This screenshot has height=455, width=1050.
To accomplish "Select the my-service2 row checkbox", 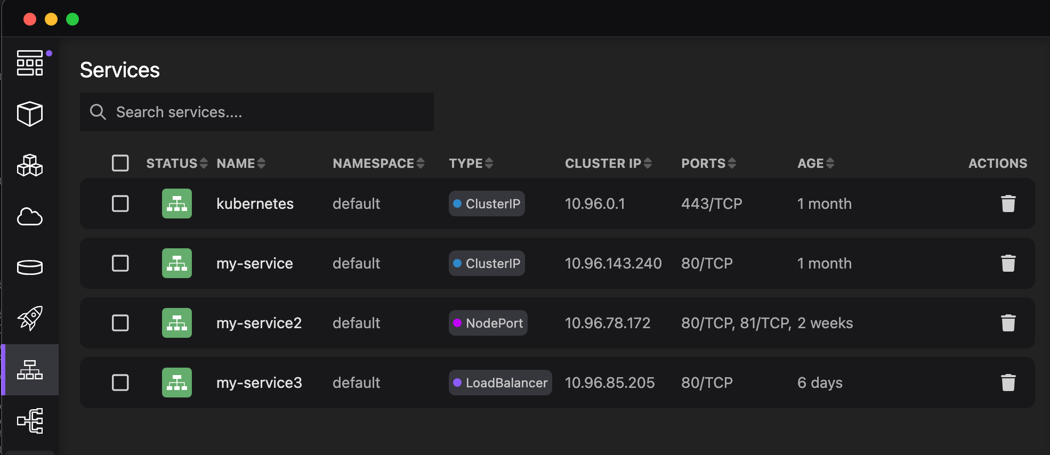I will [x=120, y=323].
